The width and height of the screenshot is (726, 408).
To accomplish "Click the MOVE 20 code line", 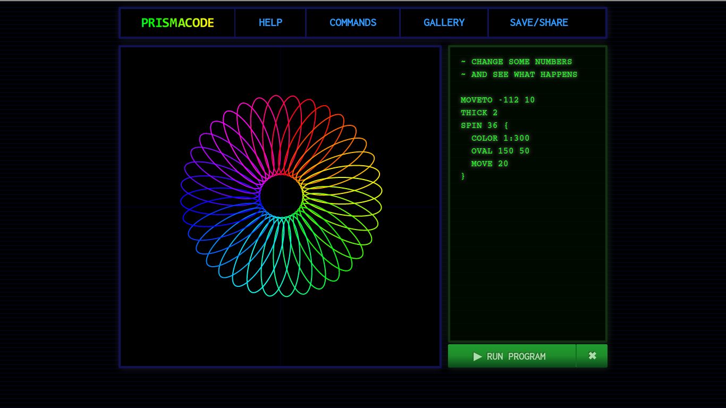I will click(x=489, y=164).
